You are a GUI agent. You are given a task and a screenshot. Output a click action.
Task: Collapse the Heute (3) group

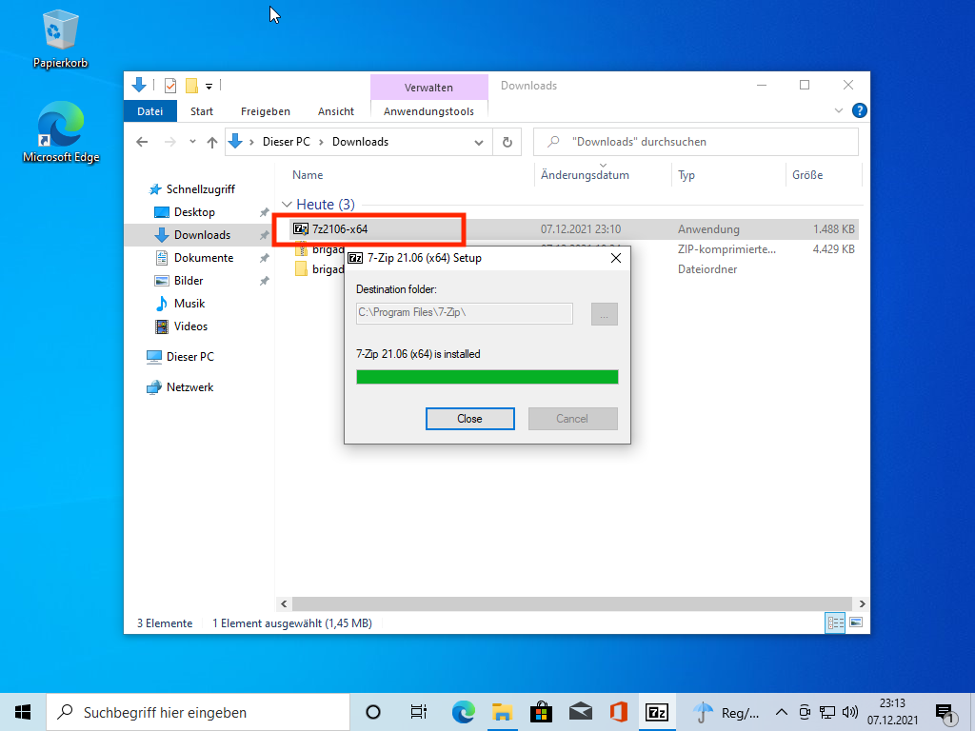tap(287, 205)
